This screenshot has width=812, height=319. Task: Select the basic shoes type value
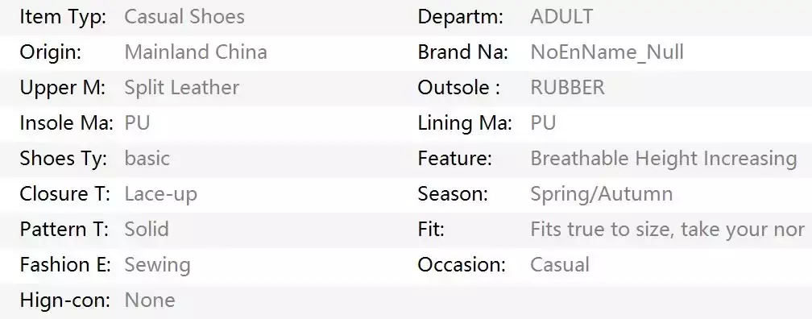coord(147,158)
